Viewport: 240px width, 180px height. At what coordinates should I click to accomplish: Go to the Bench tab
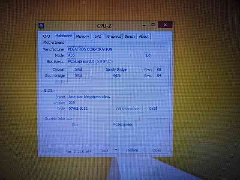(129, 36)
